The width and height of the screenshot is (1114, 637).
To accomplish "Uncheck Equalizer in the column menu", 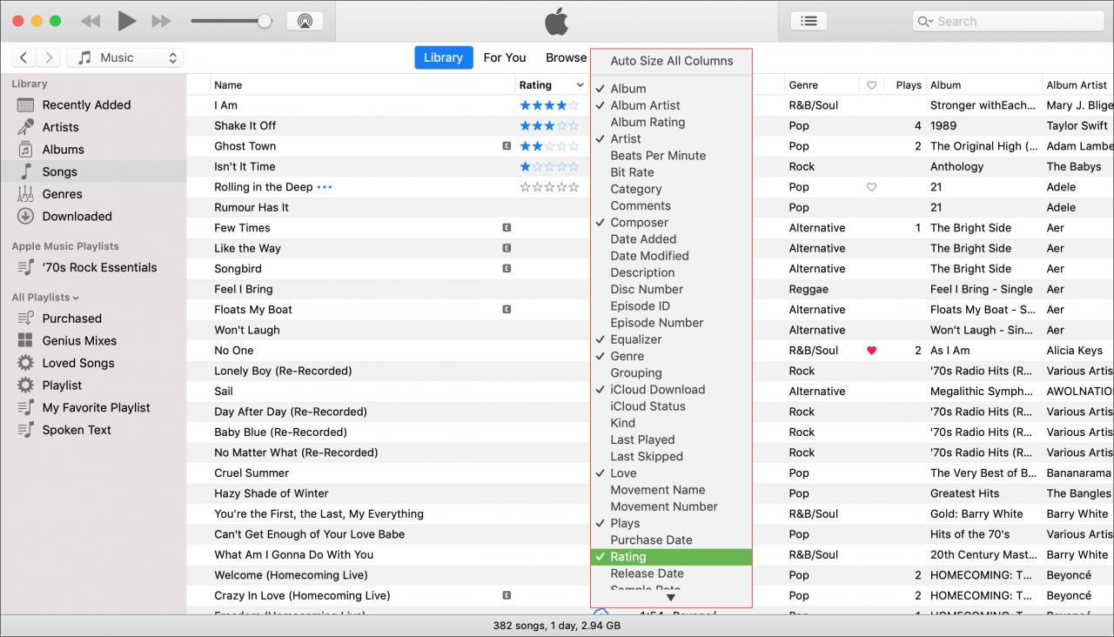I will point(671,339).
